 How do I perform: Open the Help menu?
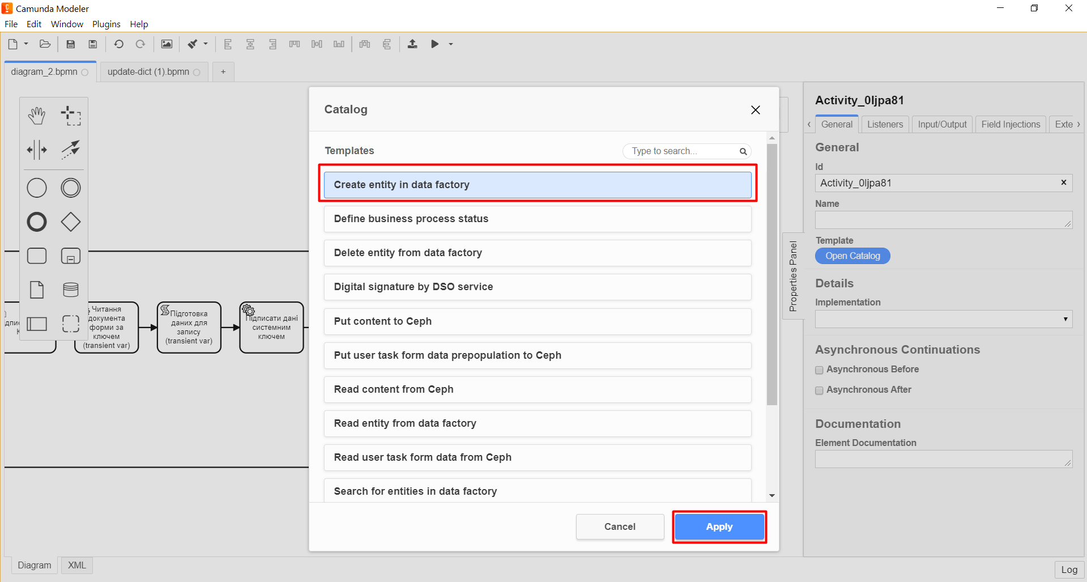coord(139,24)
